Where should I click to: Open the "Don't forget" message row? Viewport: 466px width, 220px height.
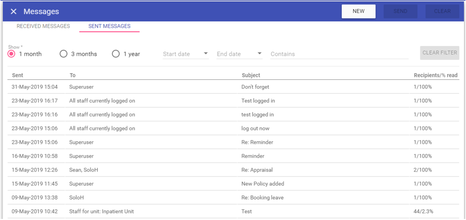(255, 87)
